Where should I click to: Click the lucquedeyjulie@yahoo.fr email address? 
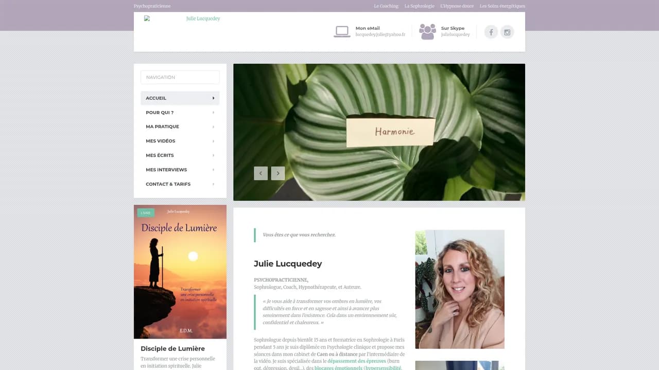380,34
